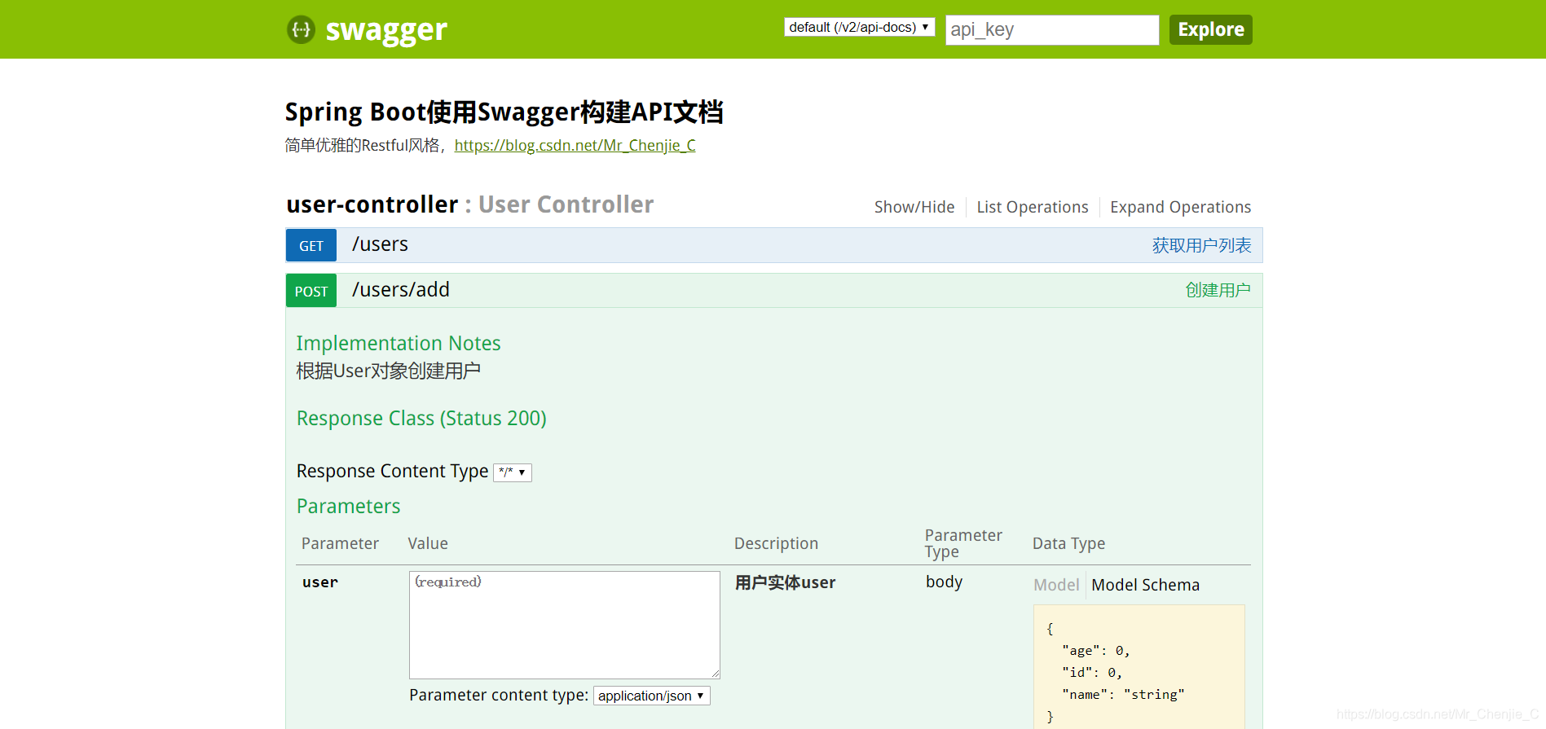Click the 根据User对象创建用户 notes text
This screenshot has height=729, width=1546.
(388, 371)
